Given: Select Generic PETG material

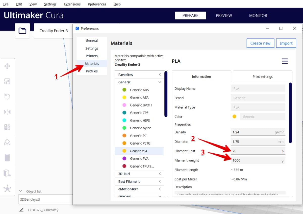Looking at the screenshot, I should (x=139, y=143).
